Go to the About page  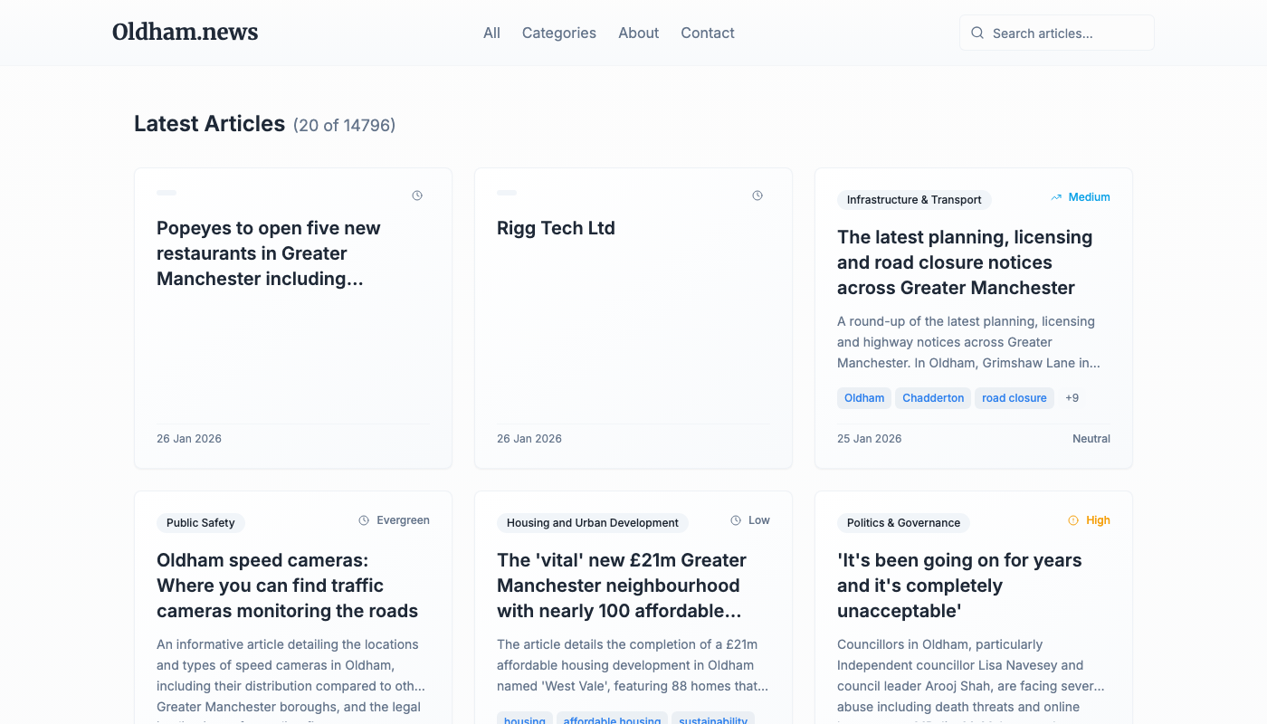[638, 33]
